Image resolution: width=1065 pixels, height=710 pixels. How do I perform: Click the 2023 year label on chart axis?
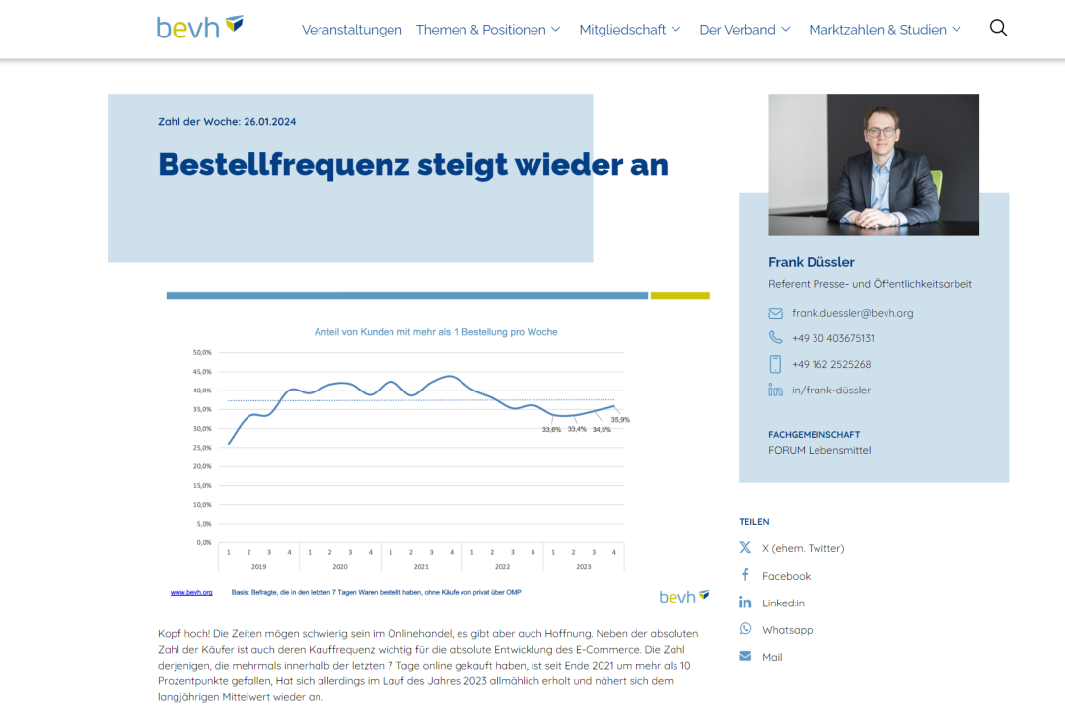click(x=584, y=566)
